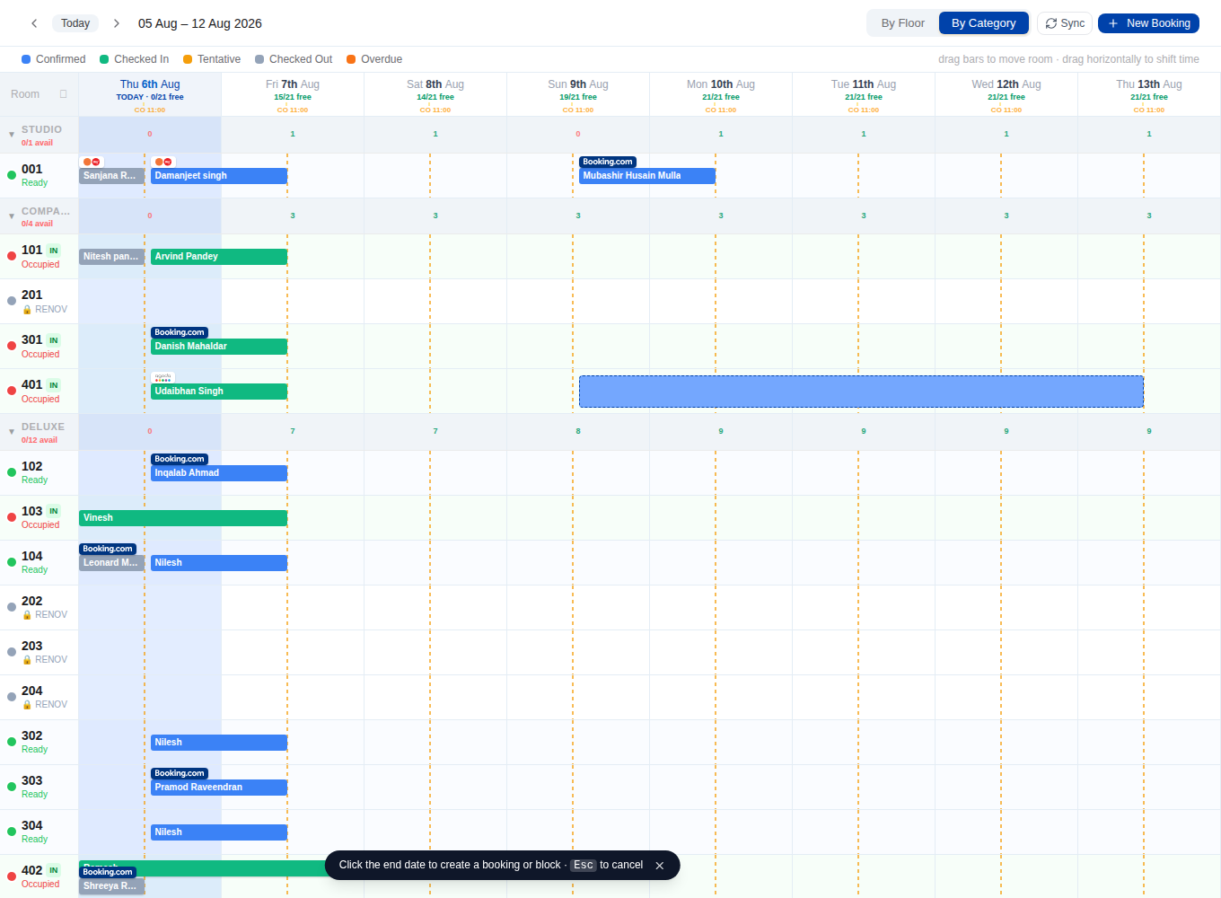This screenshot has width=1221, height=898.
Task: Click Booking.com badge above Inqalab Ahmad
Action: click(x=180, y=459)
